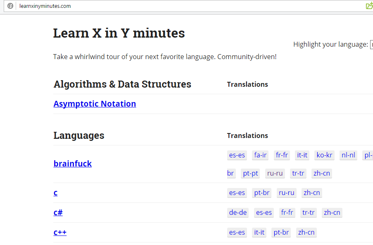373x245 pixels.
Task: Open brainfuck's fa-ir translation
Action: pos(260,155)
